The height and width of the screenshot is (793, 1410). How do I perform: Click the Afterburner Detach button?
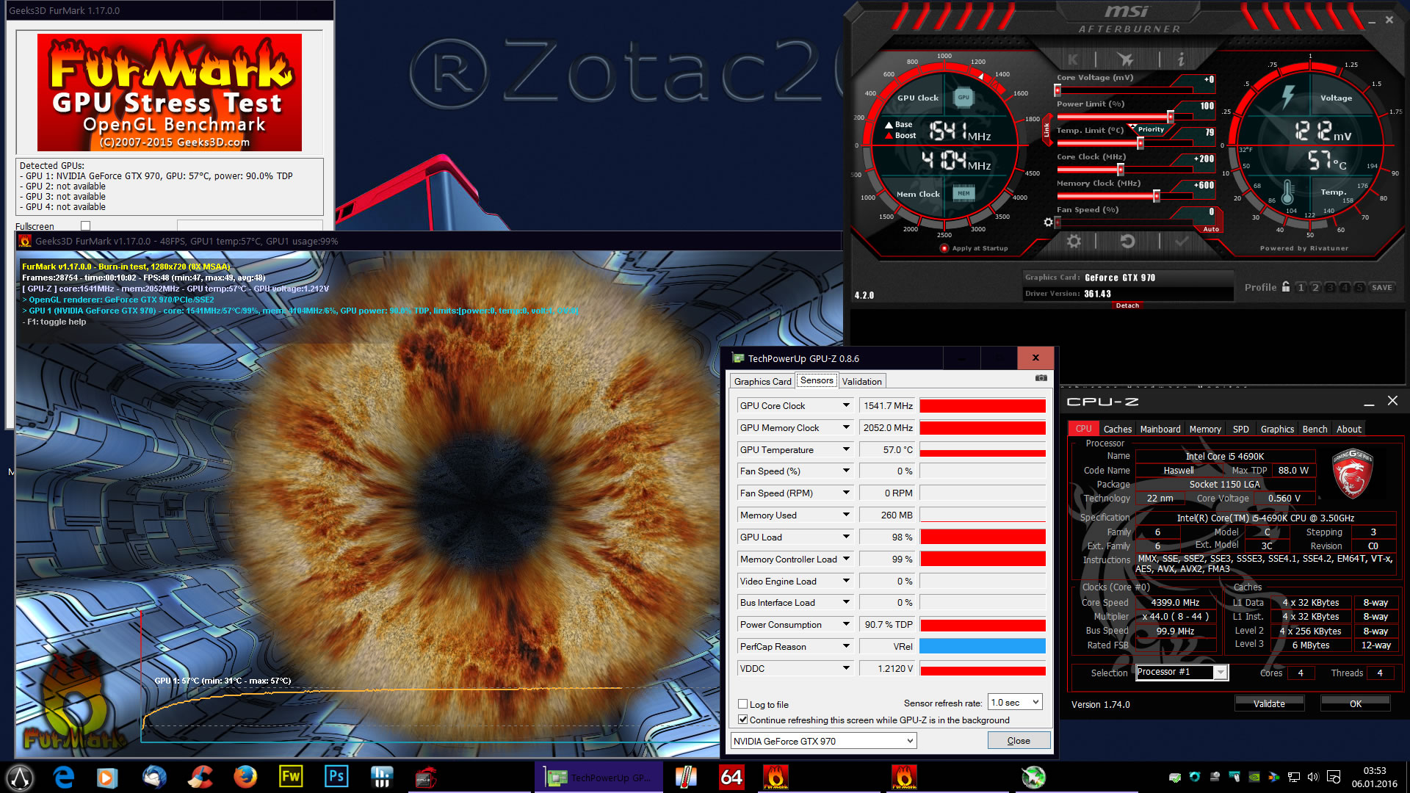tap(1127, 305)
